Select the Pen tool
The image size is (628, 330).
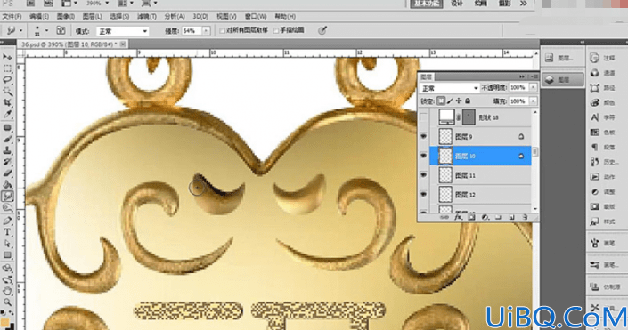tap(7, 221)
